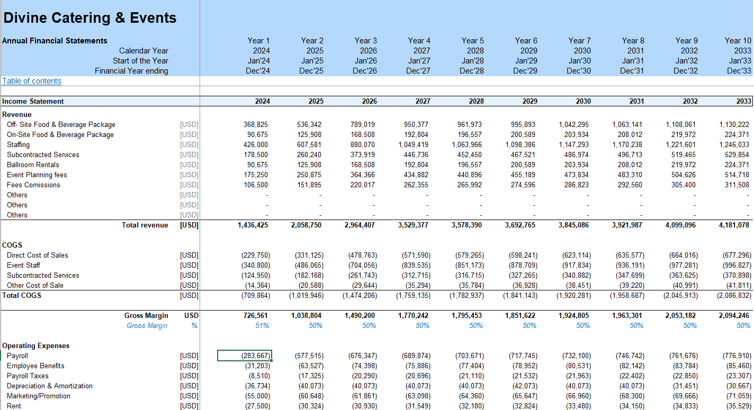This screenshot has width=754, height=410.
Task: Select the selected Payroll 2024 cell
Action: click(244, 356)
